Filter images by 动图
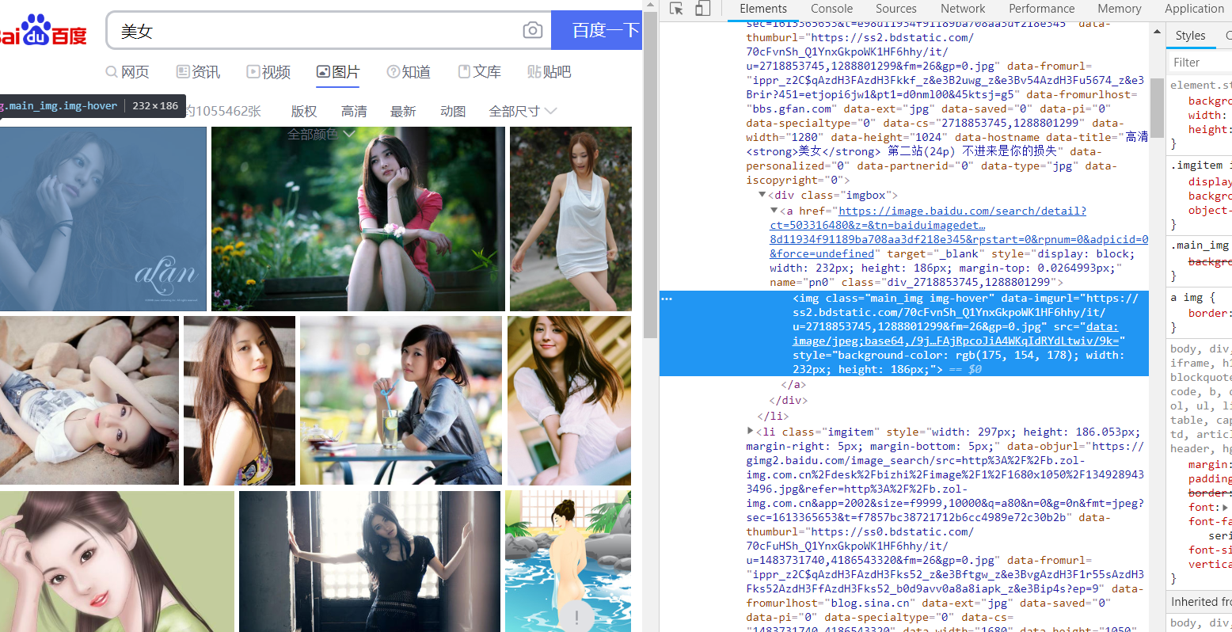1232x632 pixels. pyautogui.click(x=453, y=112)
